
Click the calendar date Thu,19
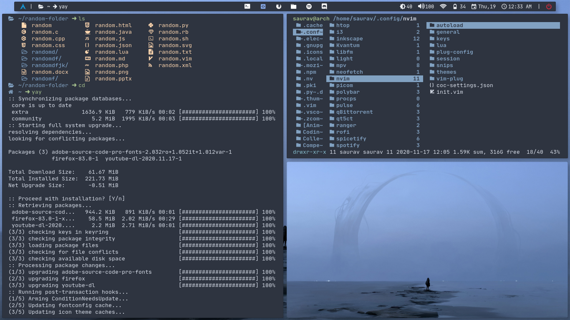(x=484, y=6)
